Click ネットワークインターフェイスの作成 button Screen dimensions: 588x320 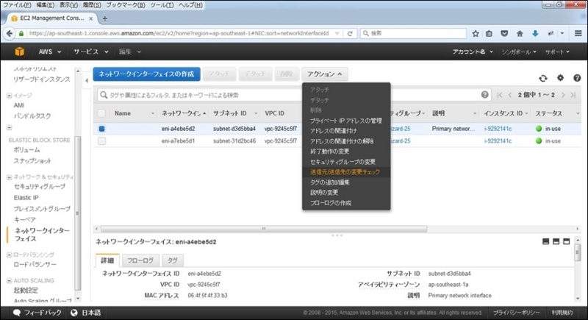(146, 74)
